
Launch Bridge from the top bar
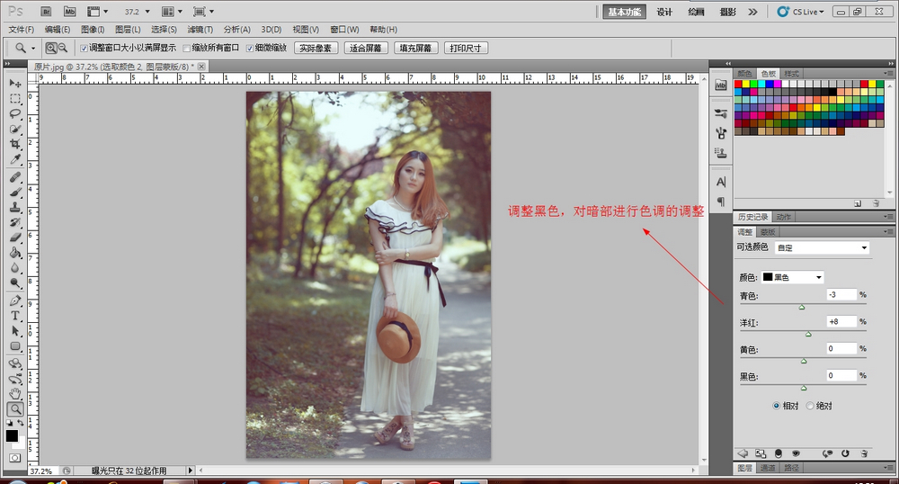[x=47, y=12]
